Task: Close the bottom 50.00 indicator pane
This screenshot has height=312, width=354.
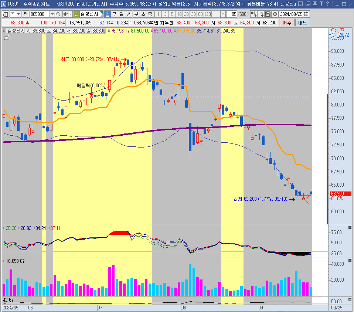Action: point(350,299)
